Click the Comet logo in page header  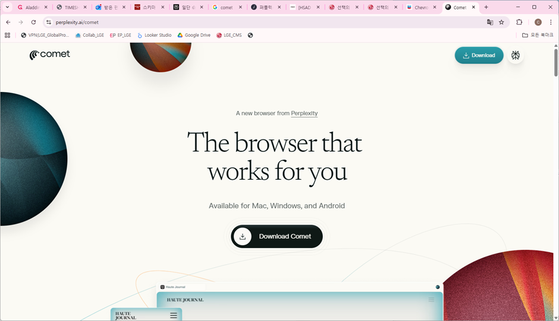49,55
